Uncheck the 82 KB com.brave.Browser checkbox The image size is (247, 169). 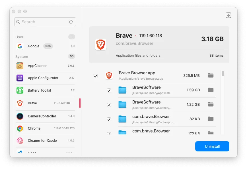coord(109,119)
